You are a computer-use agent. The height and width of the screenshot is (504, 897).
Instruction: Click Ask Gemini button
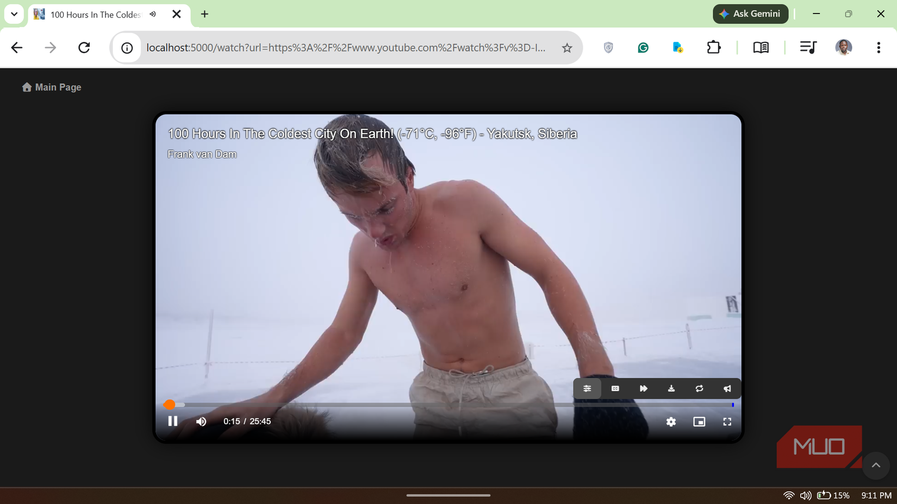751,14
